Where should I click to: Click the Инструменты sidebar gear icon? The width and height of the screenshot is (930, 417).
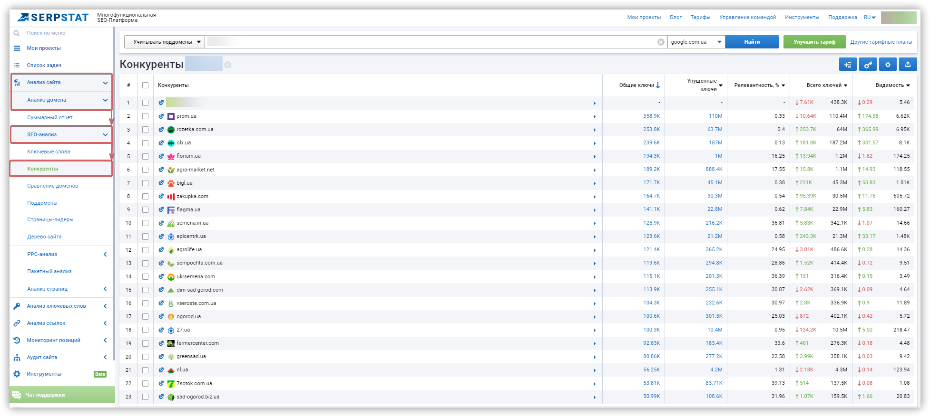tap(17, 374)
